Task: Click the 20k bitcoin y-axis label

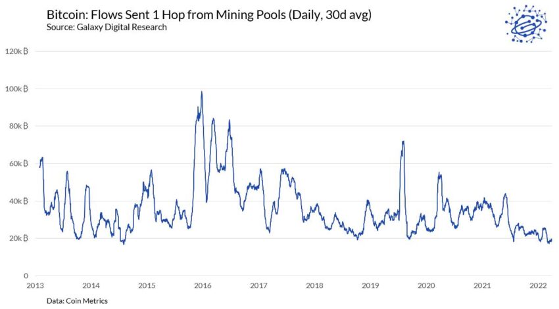Action: click(18, 239)
